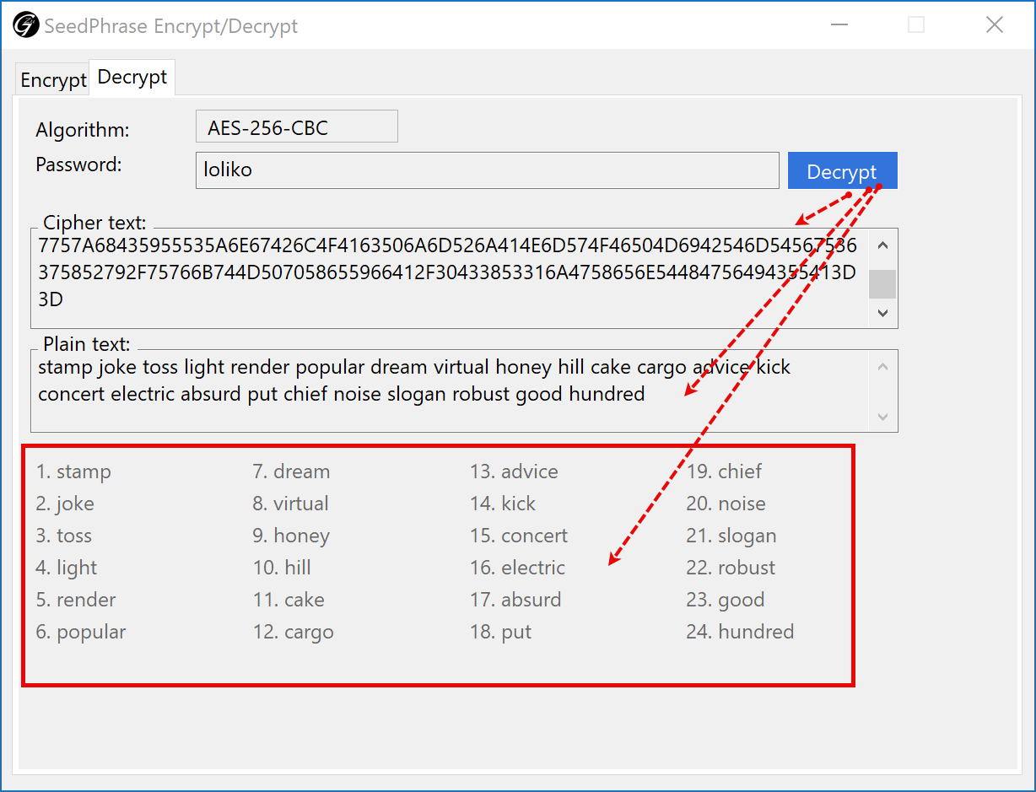1036x792 pixels.
Task: Click the Cipher text scrollbar thumb
Action: (882, 284)
